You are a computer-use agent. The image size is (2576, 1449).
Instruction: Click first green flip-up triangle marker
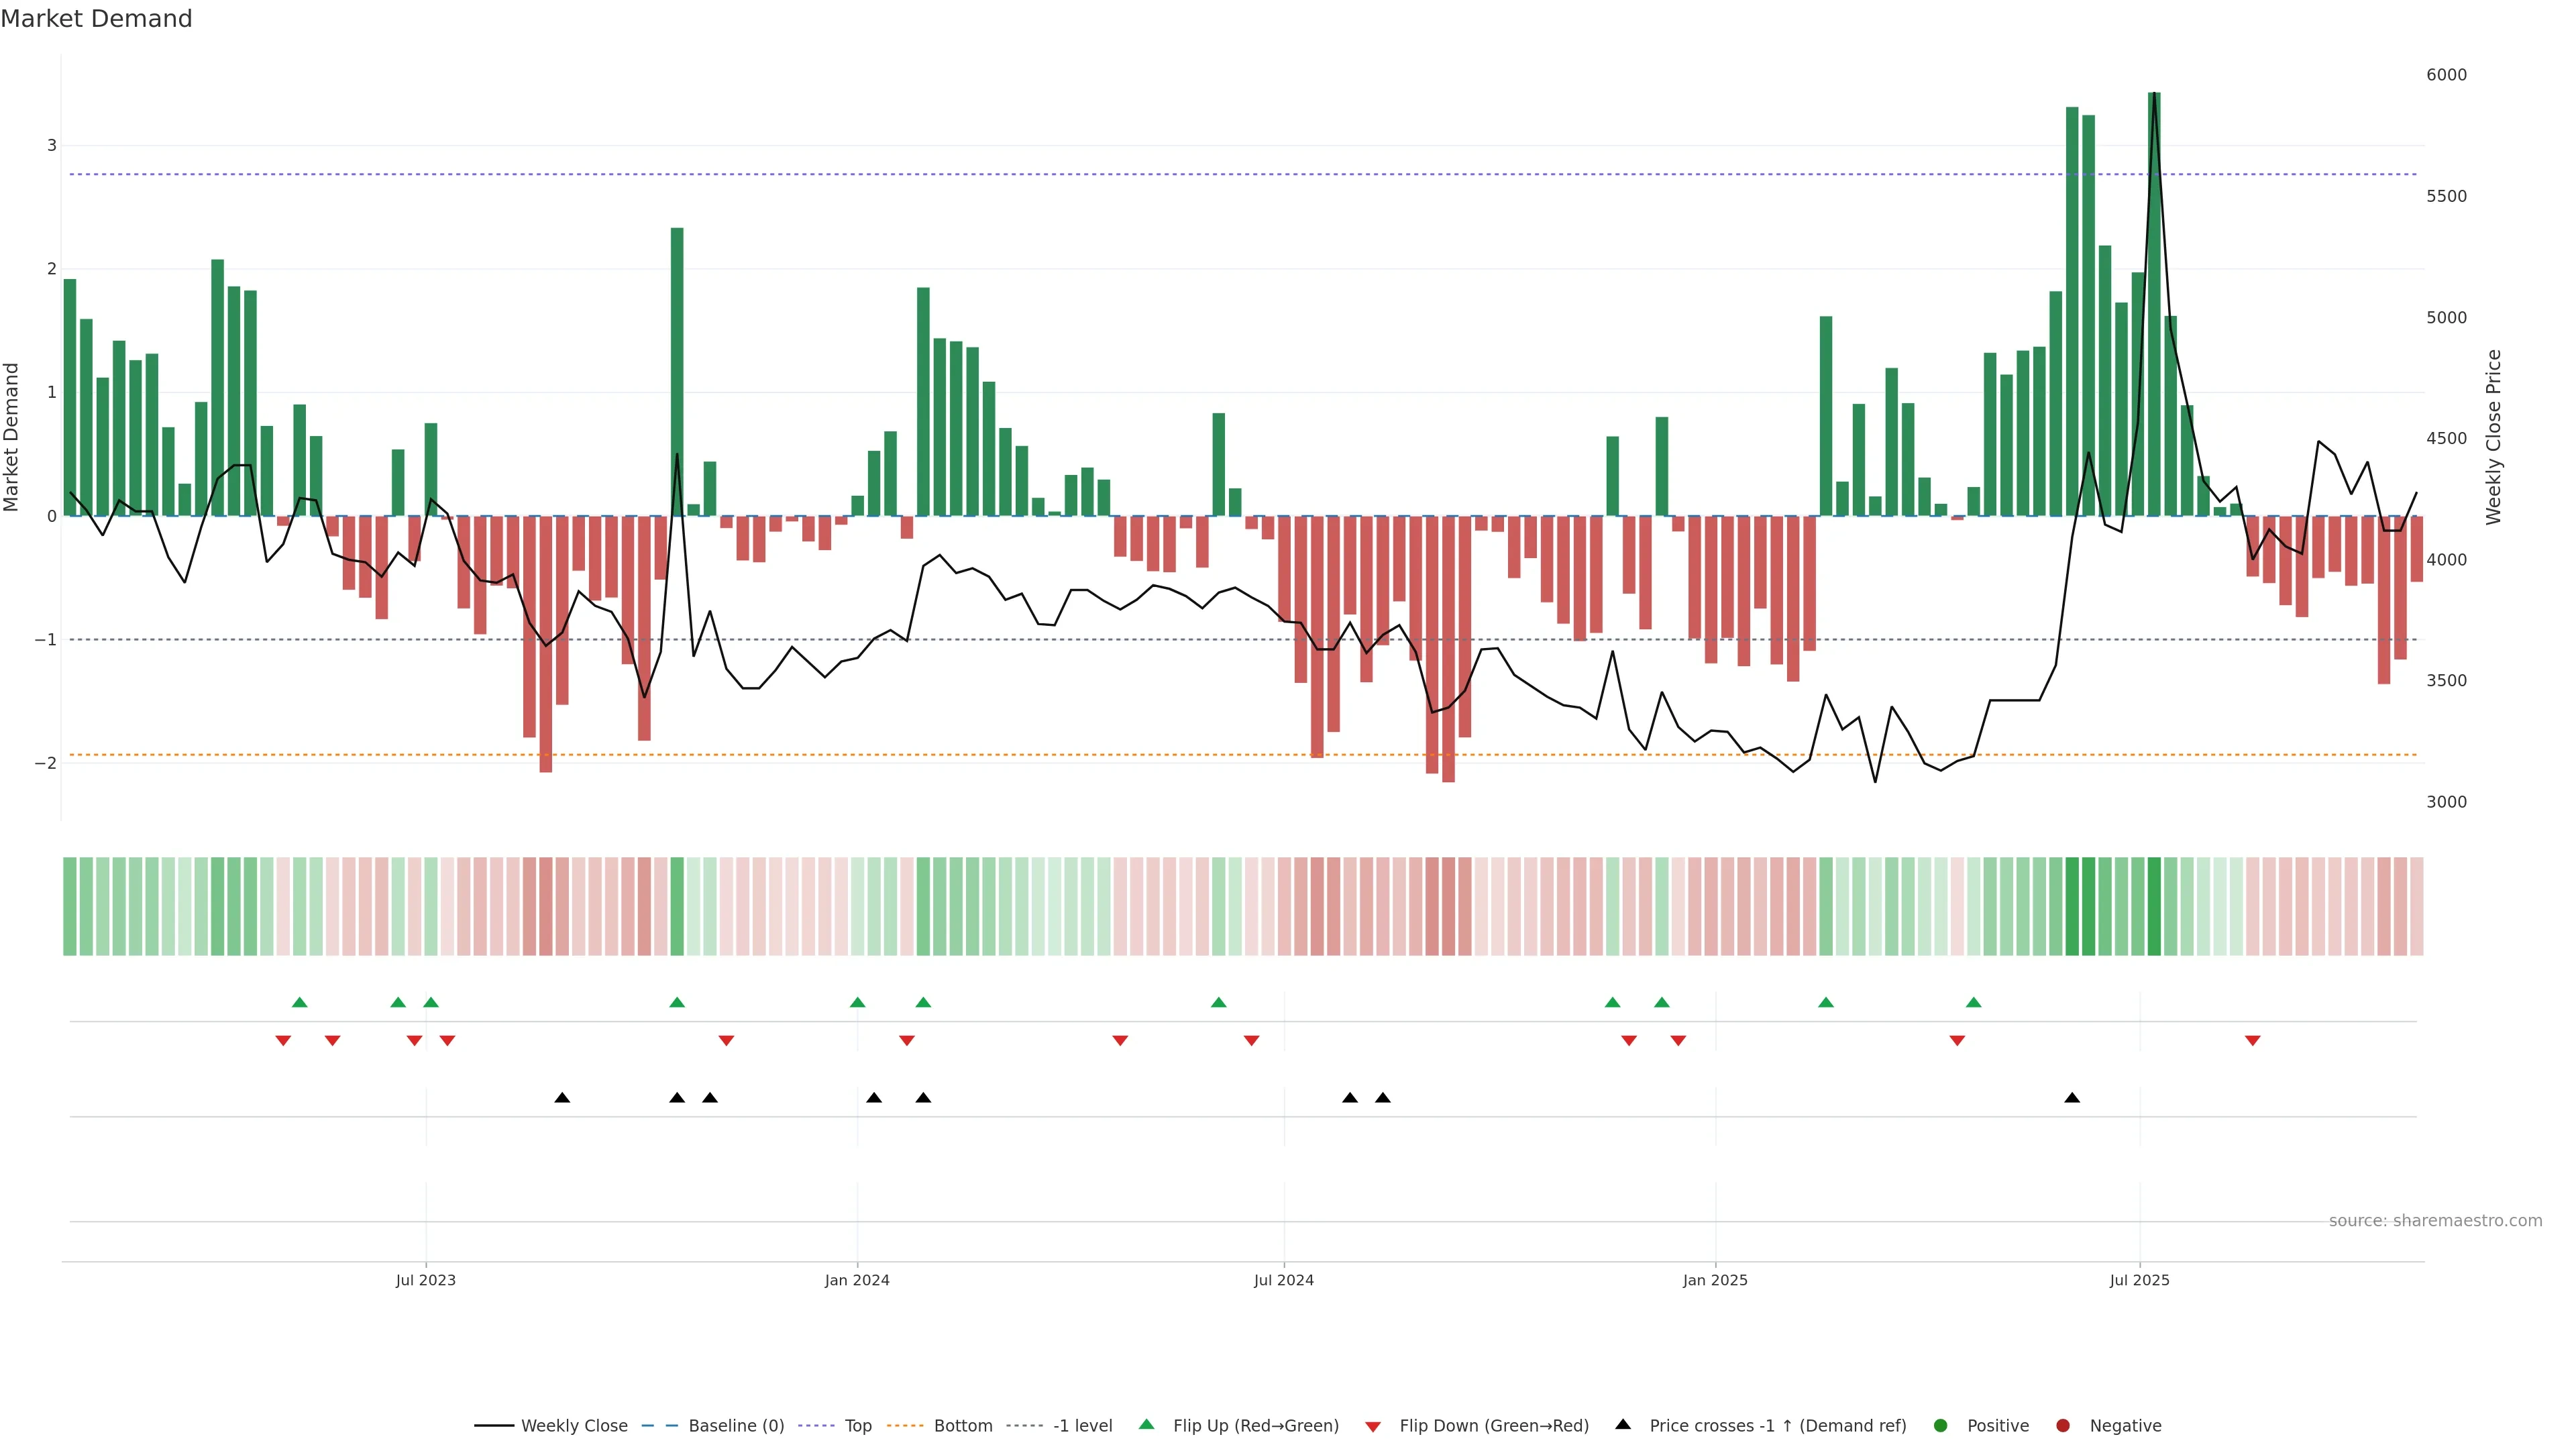pos(299,1002)
